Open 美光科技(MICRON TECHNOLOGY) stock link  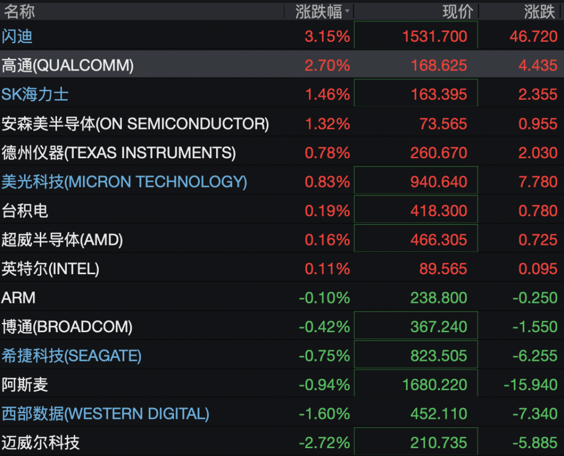pyautogui.click(x=124, y=182)
